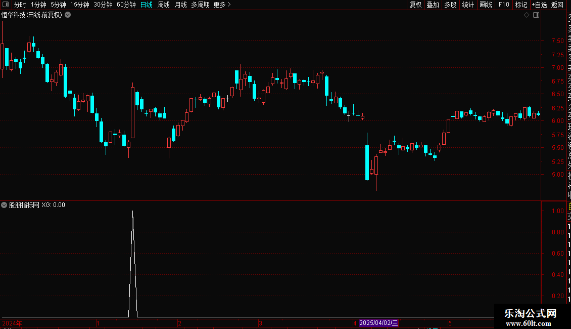The image size is (571, 329).
Task: Click 多股 multi-stock button
Action: [450, 5]
